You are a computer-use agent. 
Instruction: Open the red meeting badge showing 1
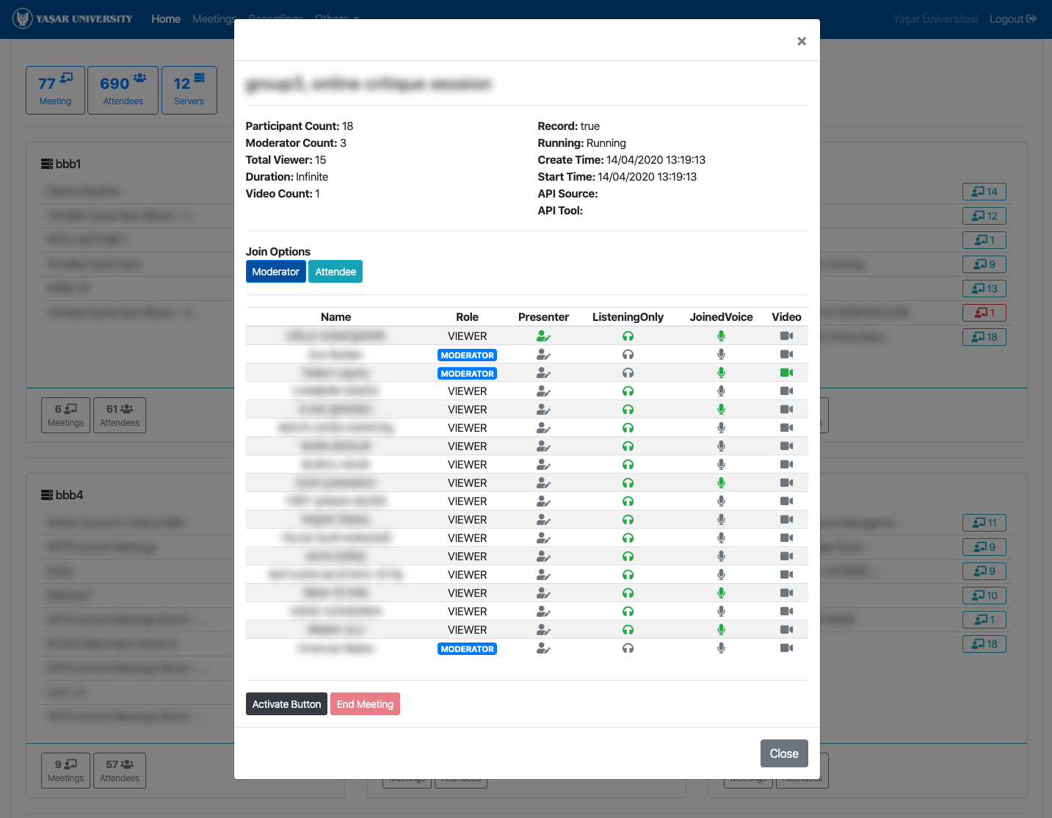click(x=984, y=313)
